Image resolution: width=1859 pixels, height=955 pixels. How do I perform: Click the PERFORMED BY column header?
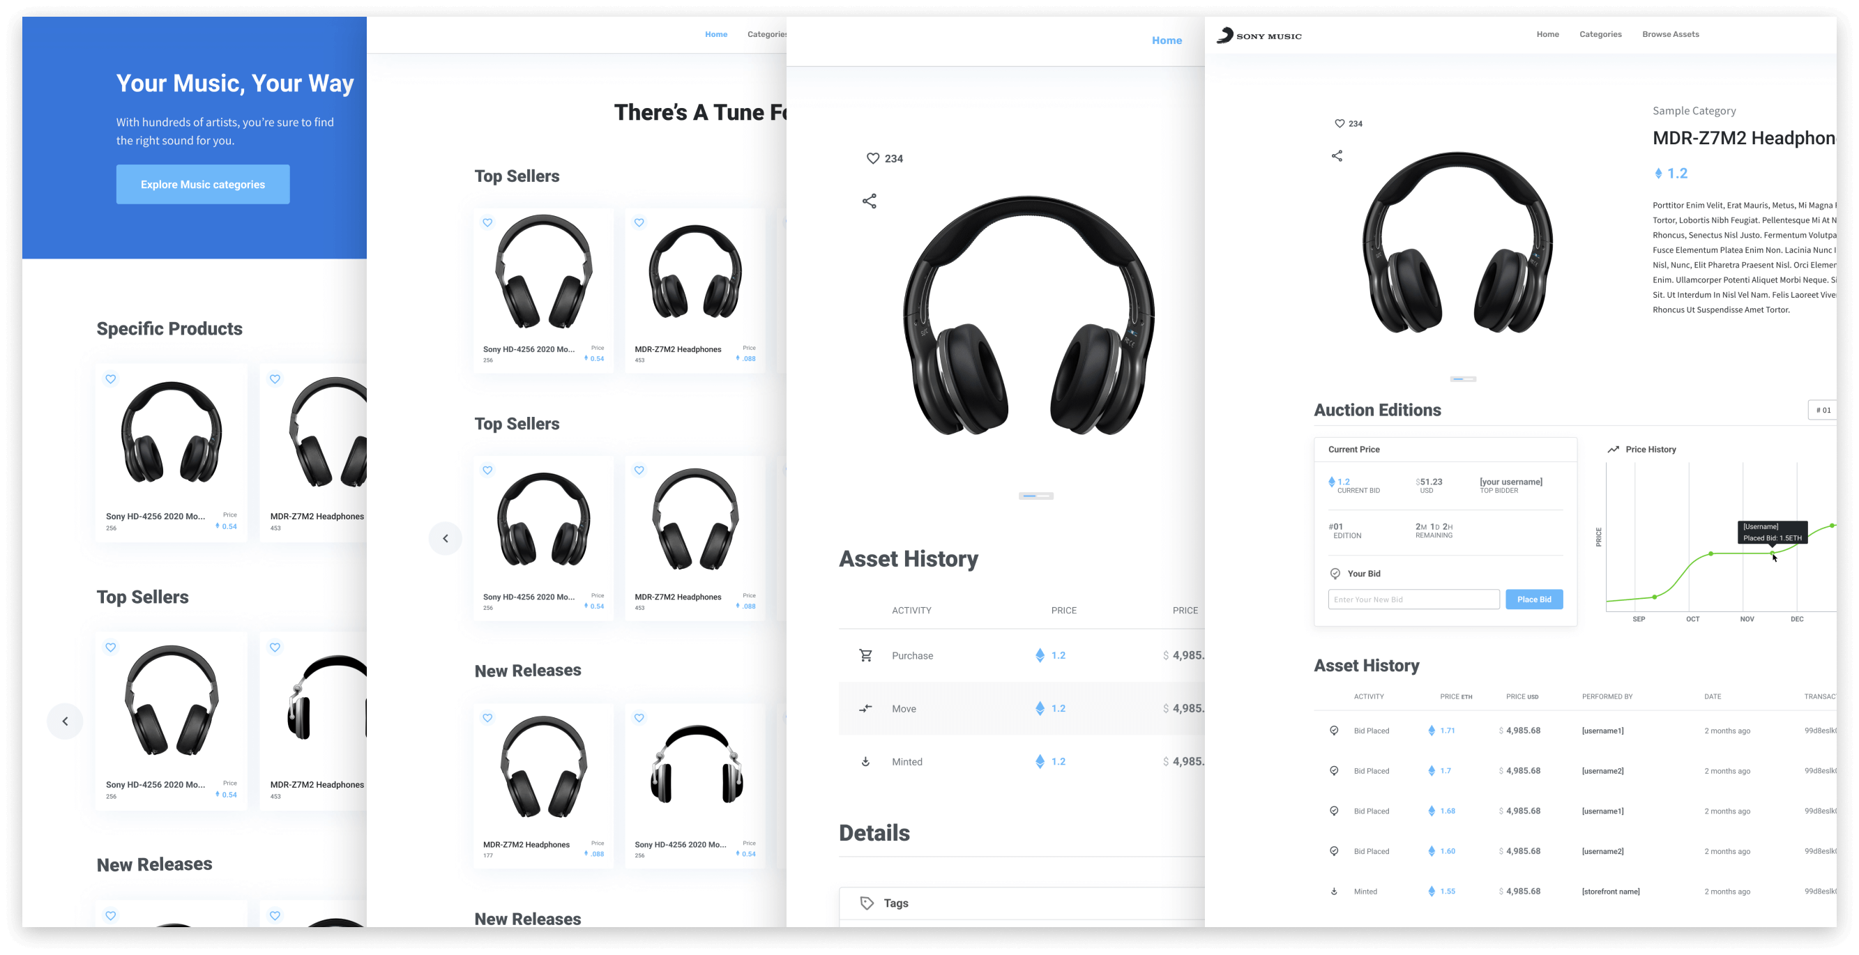click(x=1607, y=697)
